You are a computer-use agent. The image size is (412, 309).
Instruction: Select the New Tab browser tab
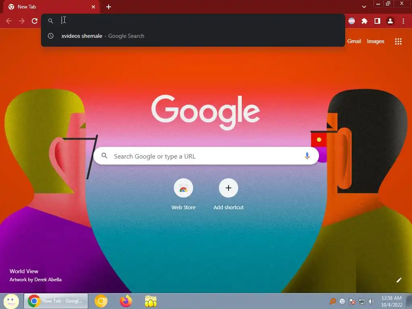[51, 7]
